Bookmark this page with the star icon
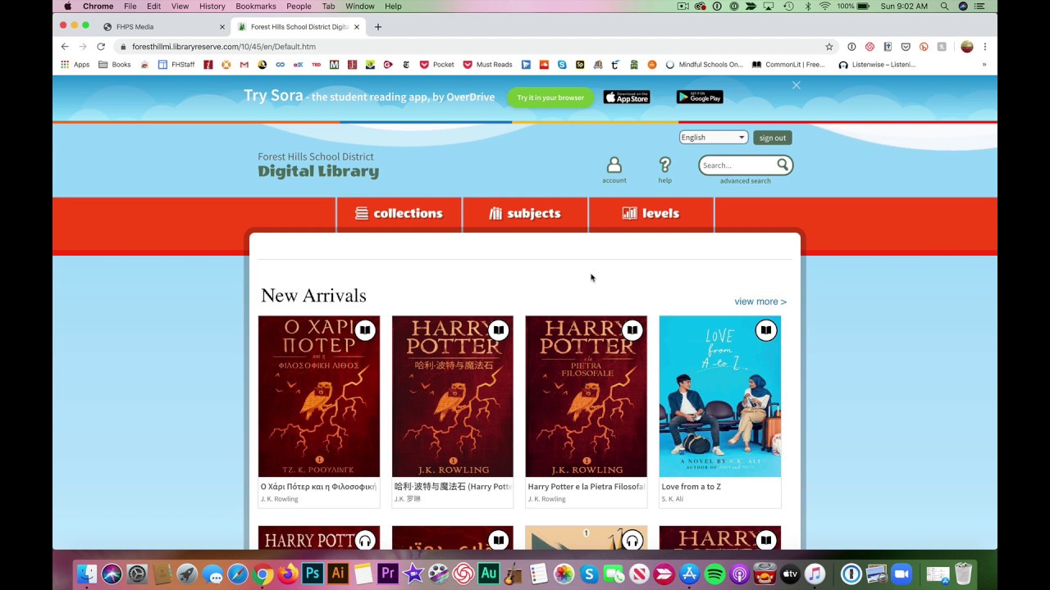Viewport: 1050px width, 590px height. click(829, 47)
